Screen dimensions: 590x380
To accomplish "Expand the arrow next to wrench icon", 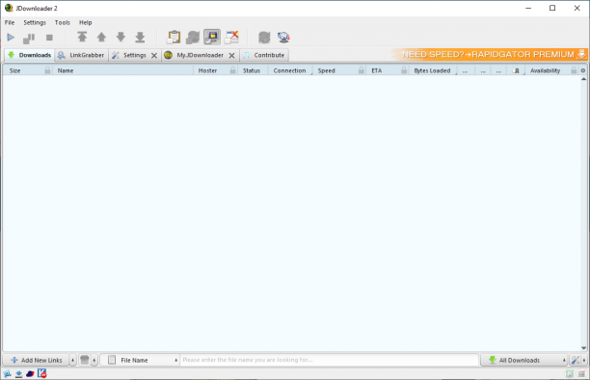I will point(583,361).
